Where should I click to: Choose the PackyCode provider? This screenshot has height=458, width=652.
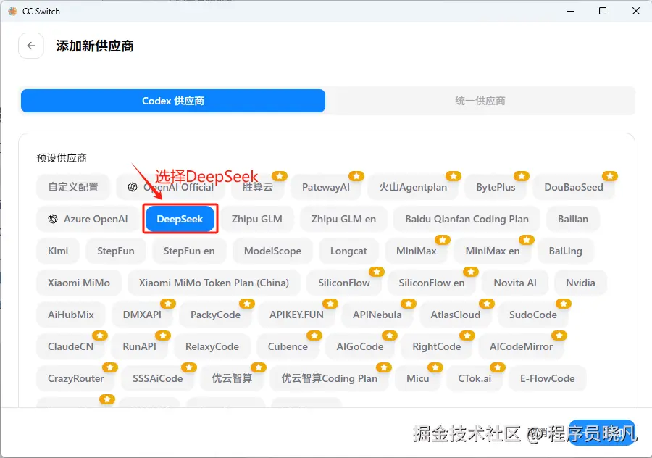coord(215,315)
